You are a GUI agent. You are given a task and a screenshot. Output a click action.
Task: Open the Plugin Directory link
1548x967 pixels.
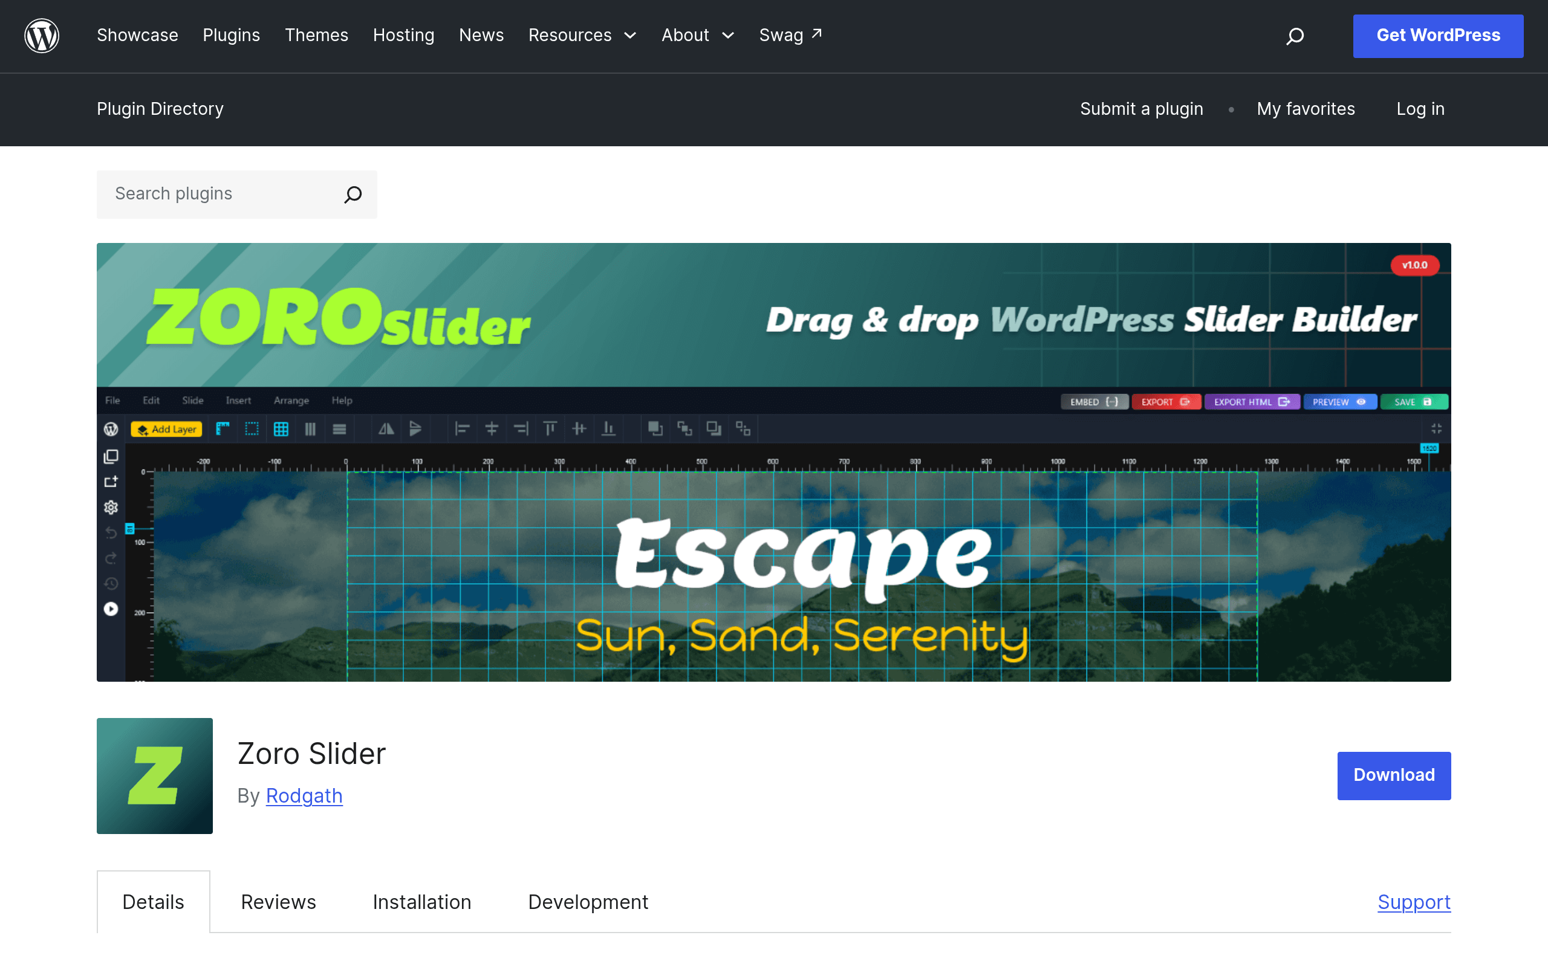click(160, 109)
